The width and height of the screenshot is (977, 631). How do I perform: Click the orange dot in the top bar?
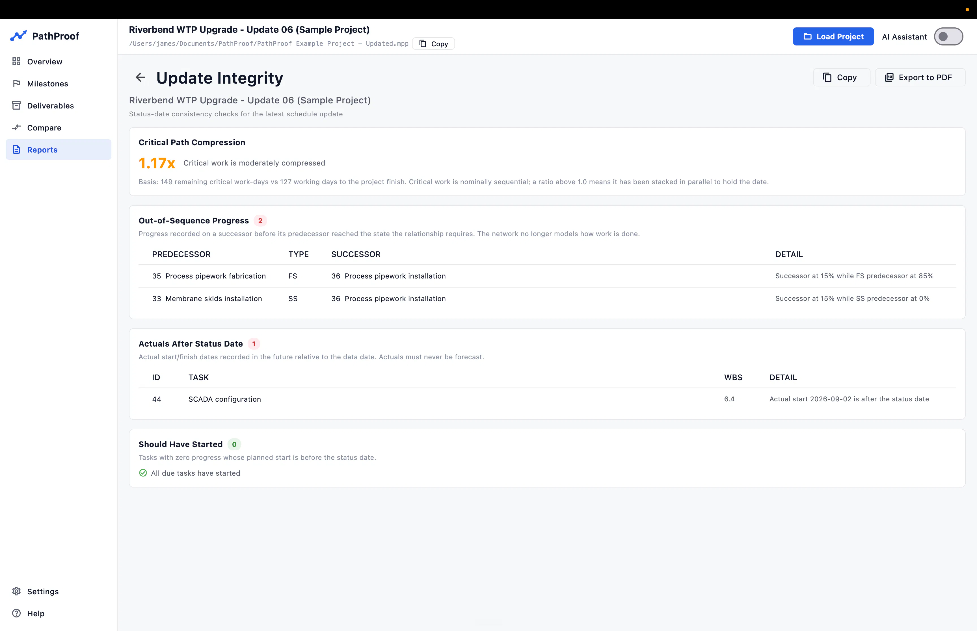(x=967, y=9)
